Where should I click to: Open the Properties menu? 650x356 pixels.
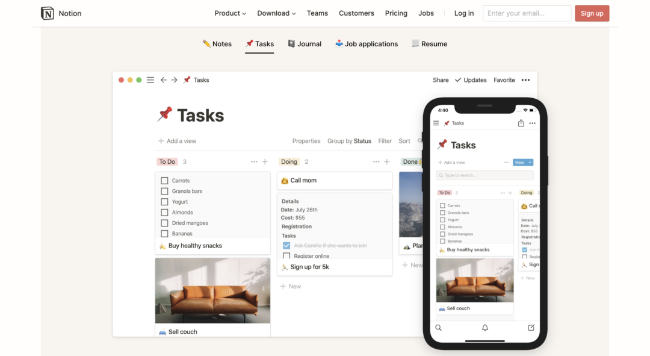pos(306,141)
